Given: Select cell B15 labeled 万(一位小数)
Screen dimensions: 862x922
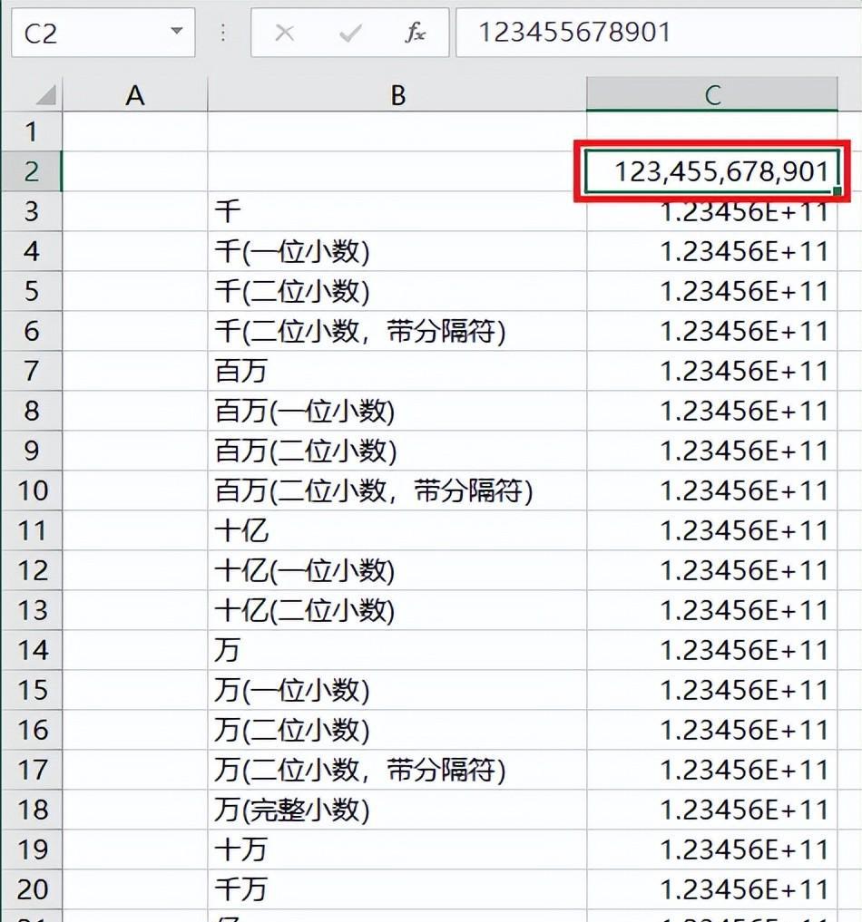Looking at the screenshot, I should pyautogui.click(x=397, y=690).
